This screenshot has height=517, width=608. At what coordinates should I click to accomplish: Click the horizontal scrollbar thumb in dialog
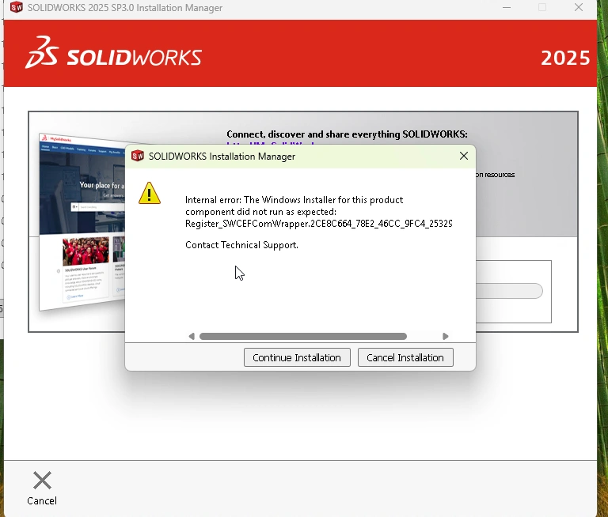pyautogui.click(x=303, y=336)
